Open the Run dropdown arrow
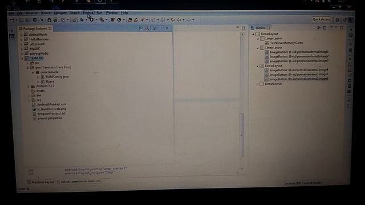 [96, 20]
